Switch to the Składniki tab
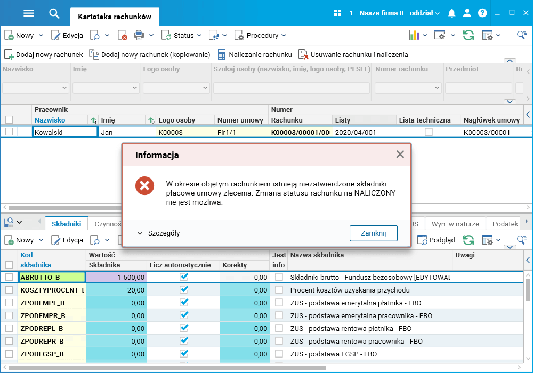 [x=67, y=224]
